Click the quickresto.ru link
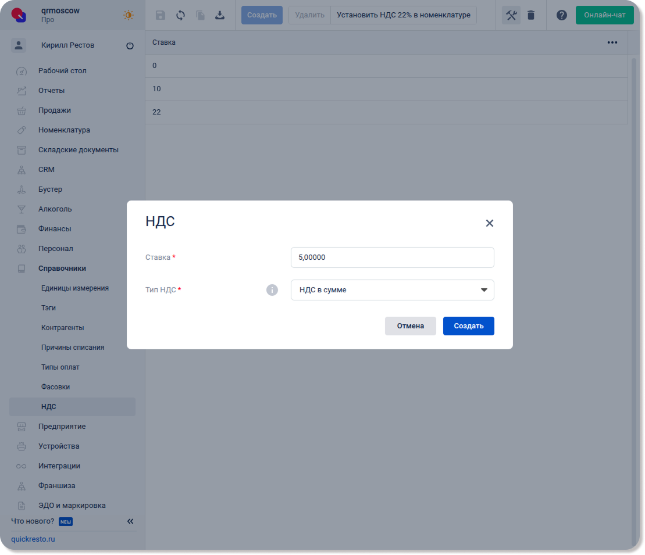The height and width of the screenshot is (555, 645). [33, 539]
